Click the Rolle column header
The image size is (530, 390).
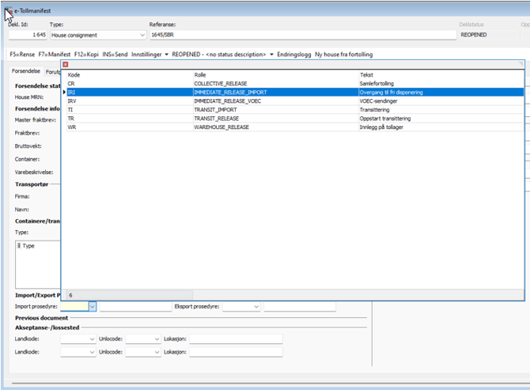(x=275, y=75)
